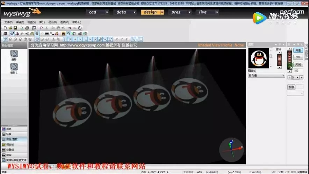Open the 视图(V) menu
Image resolution: width=309 pixels, height=174 pixels.
point(31,22)
